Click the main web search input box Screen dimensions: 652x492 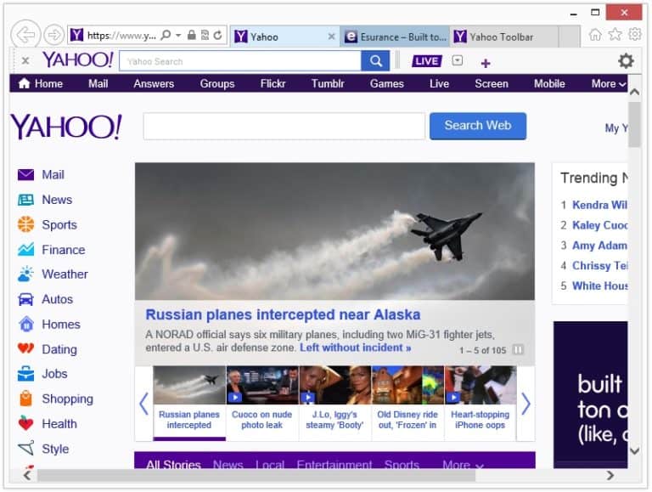[284, 126]
